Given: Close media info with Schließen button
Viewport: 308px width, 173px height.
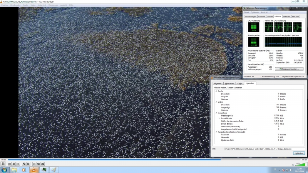Looking at the screenshot, I should [x=299, y=153].
